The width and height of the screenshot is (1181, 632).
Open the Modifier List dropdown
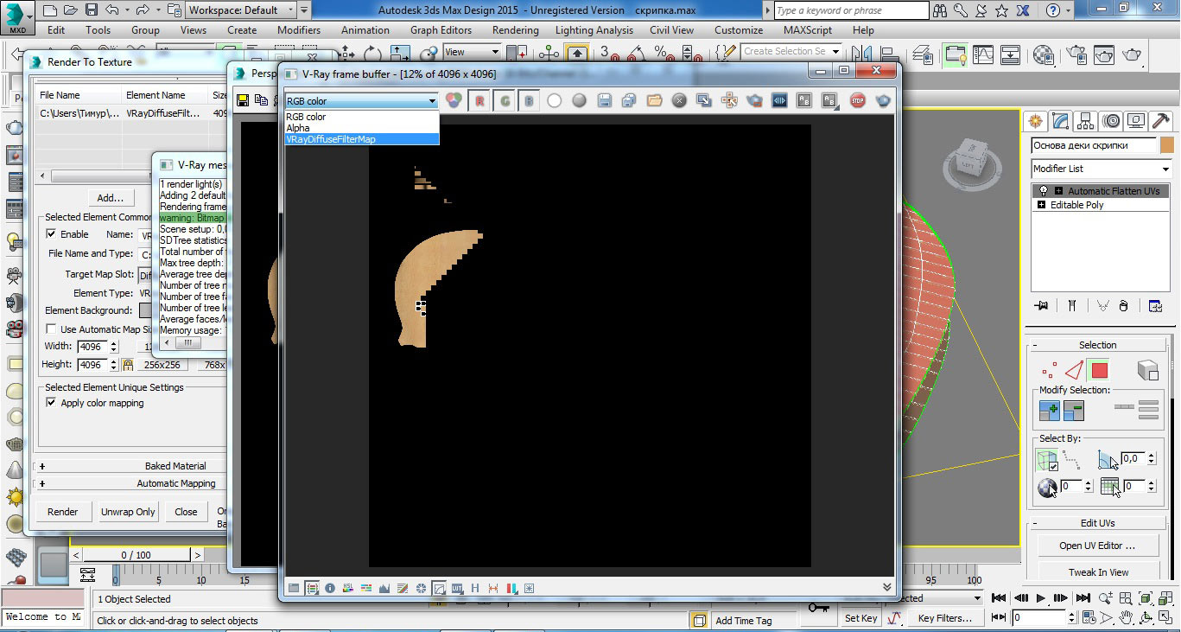[x=1102, y=169]
